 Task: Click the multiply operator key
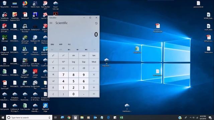94,75
